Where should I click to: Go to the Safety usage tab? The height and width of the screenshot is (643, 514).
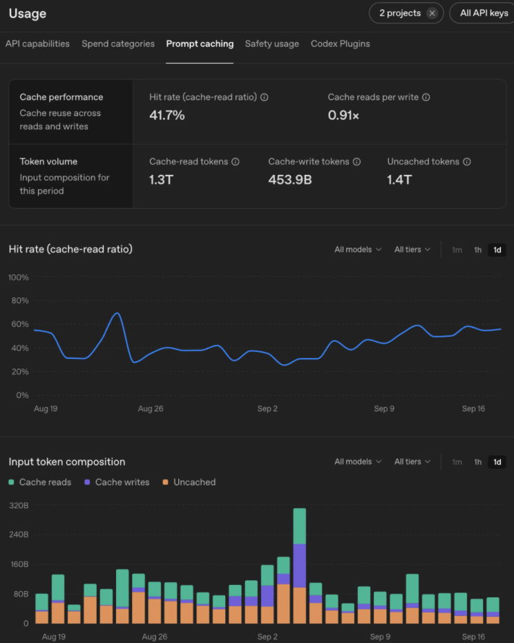pyautogui.click(x=272, y=44)
